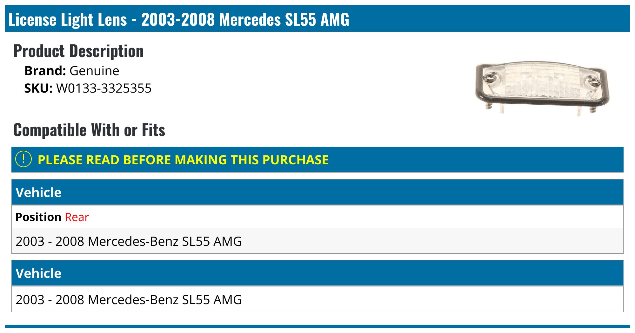Click the 'Compatible With or Fits' heading

pos(89,130)
